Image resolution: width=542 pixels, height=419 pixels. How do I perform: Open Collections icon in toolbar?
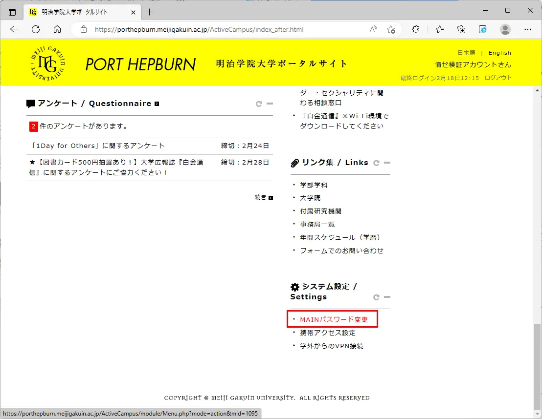[461, 29]
